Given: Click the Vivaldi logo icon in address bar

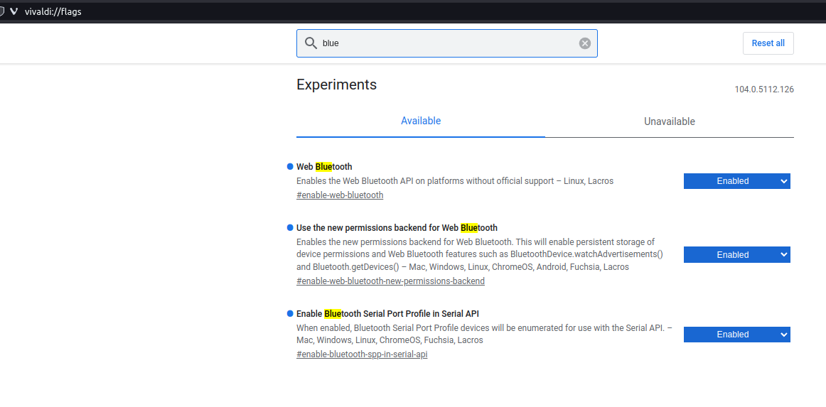Looking at the screenshot, I should tap(14, 11).
